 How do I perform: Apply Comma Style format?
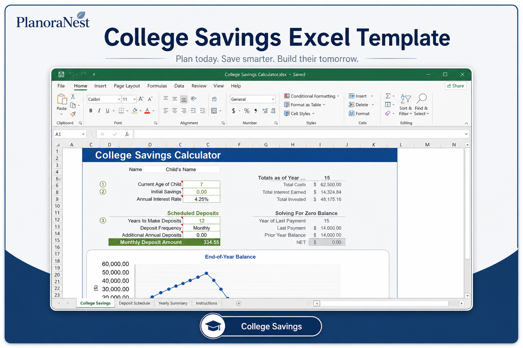tap(256, 111)
